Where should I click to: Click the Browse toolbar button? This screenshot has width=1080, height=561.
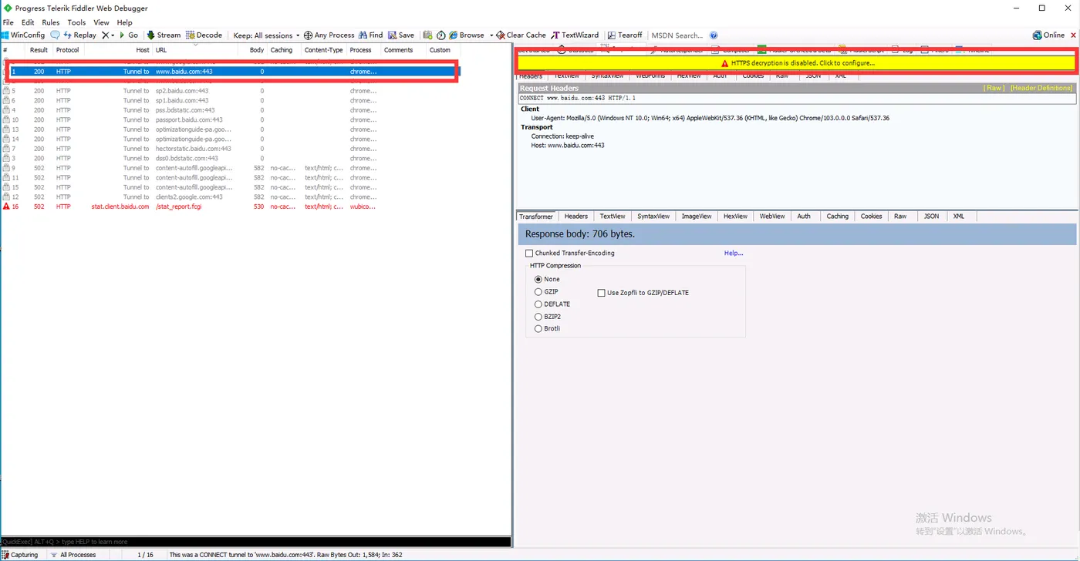click(x=467, y=35)
